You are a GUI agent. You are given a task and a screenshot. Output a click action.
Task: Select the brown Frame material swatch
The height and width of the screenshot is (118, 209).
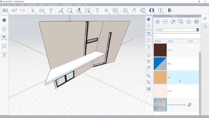[160, 50]
